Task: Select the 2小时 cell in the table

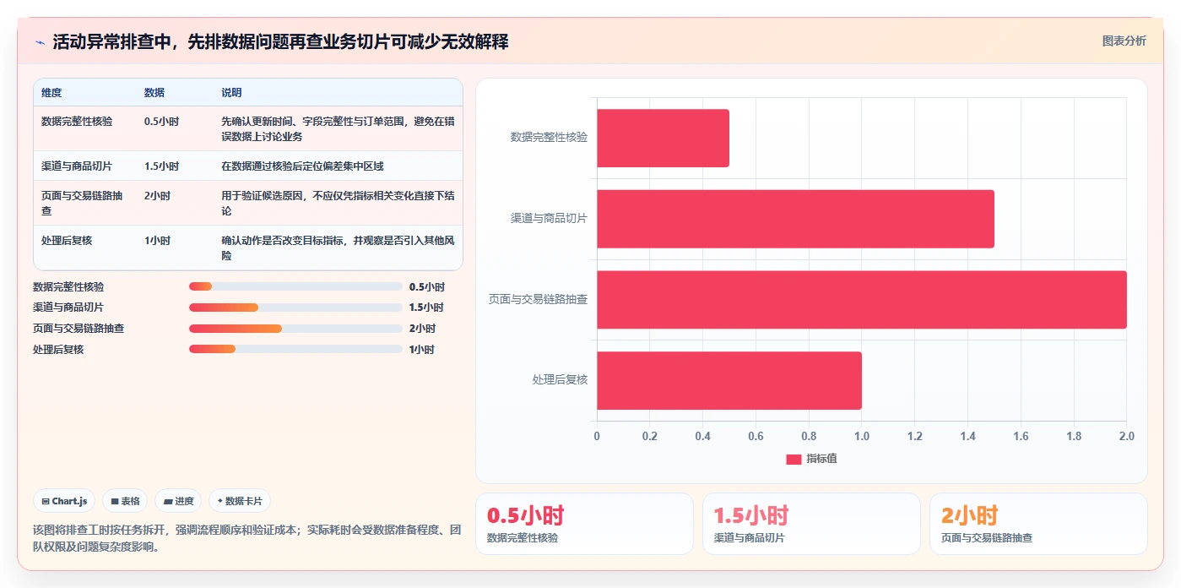Action: point(157,196)
